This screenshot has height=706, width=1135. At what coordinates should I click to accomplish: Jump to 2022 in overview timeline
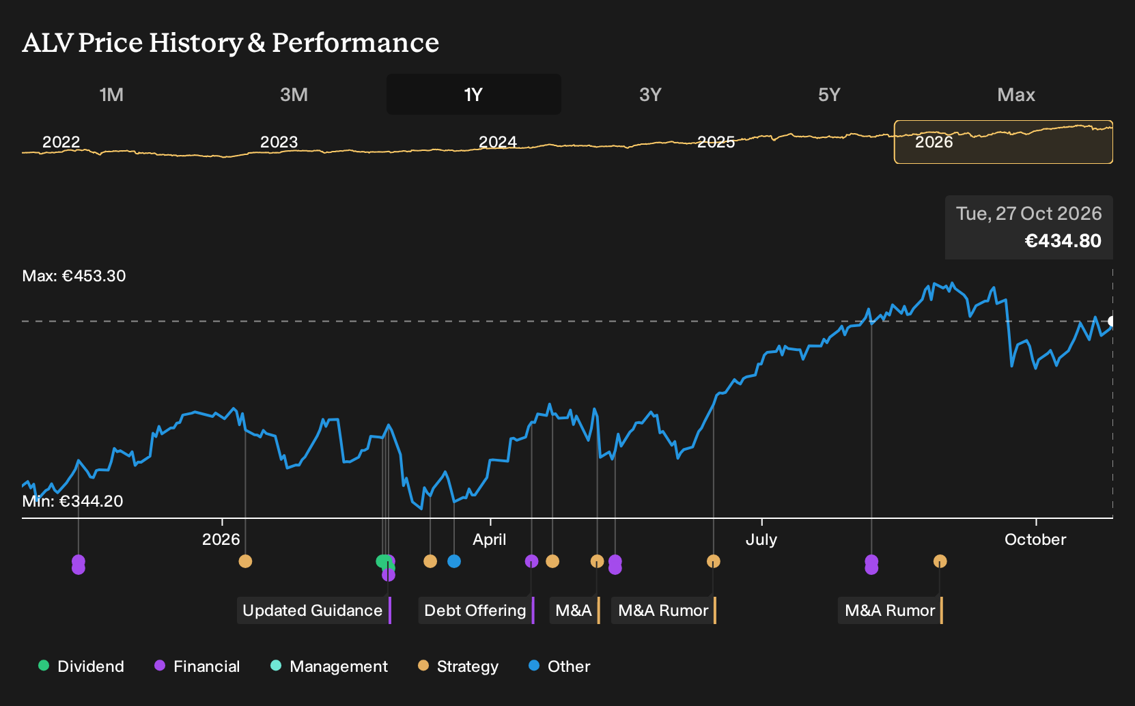pyautogui.click(x=61, y=142)
